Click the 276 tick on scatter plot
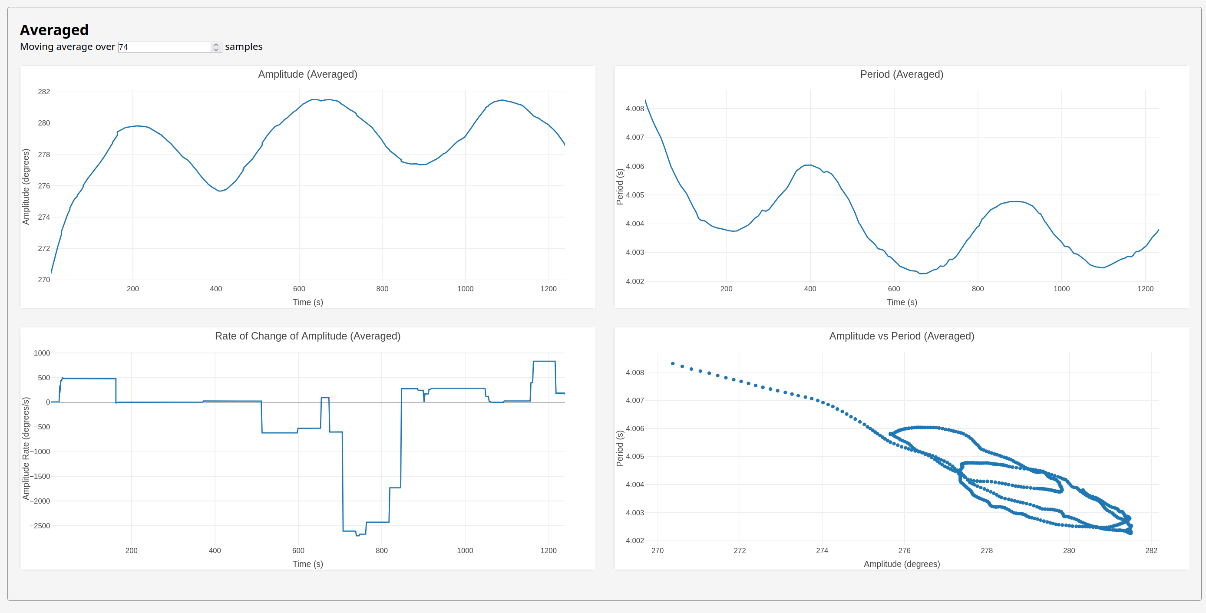 coord(905,551)
